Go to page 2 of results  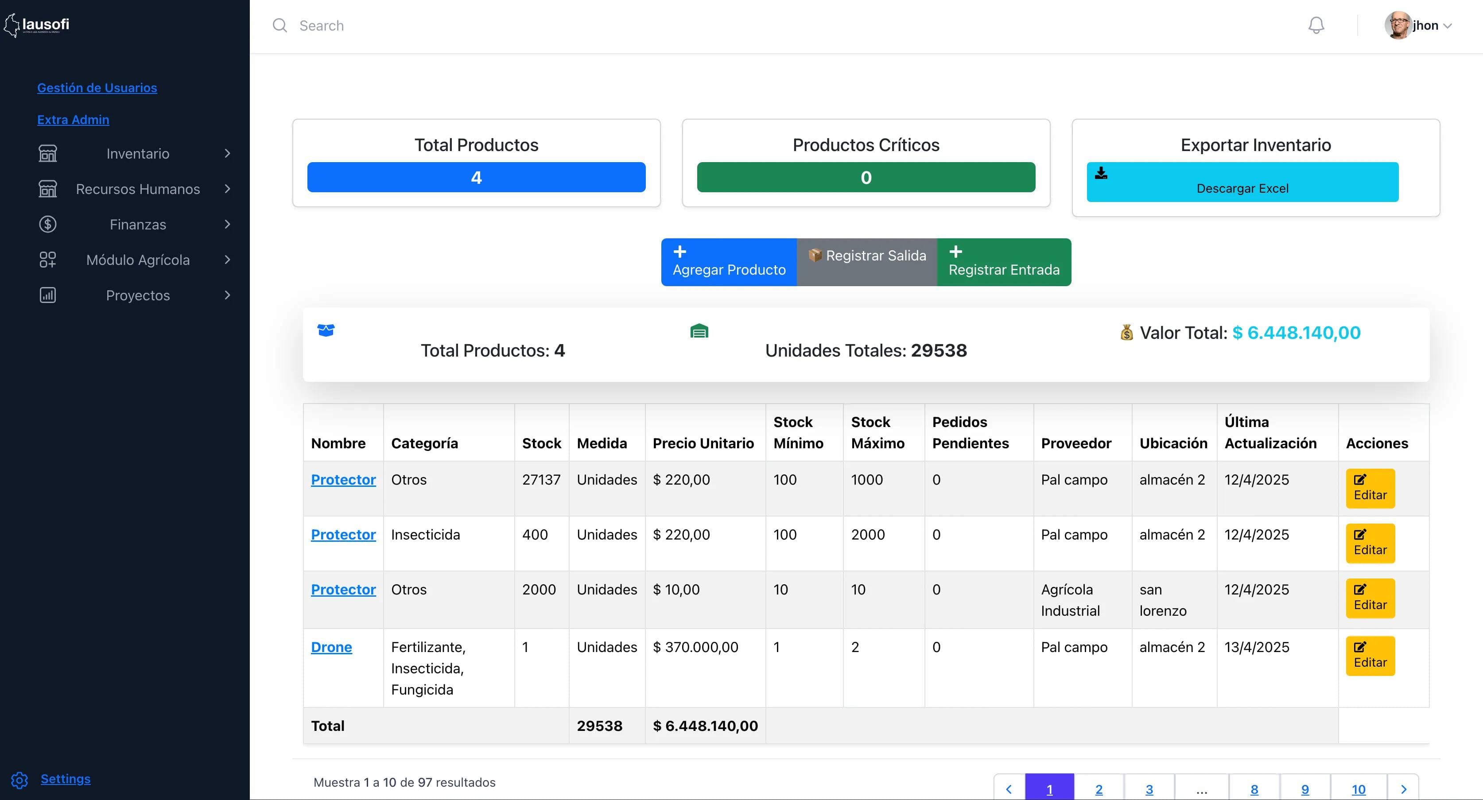coord(1099,789)
